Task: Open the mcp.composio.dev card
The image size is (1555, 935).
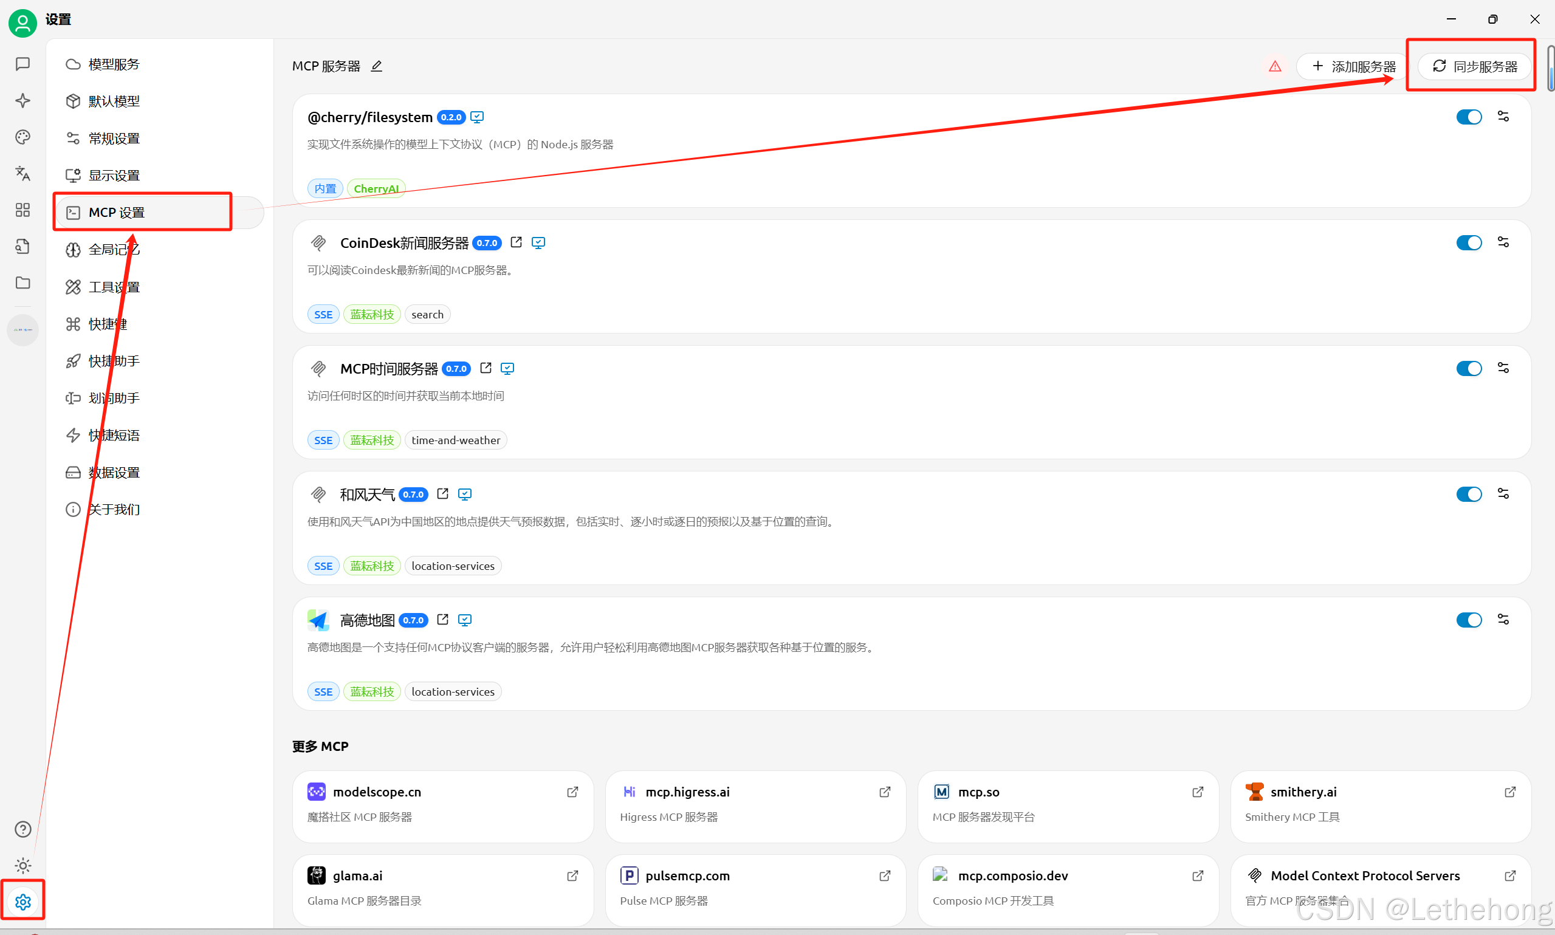Action: coord(1068,889)
